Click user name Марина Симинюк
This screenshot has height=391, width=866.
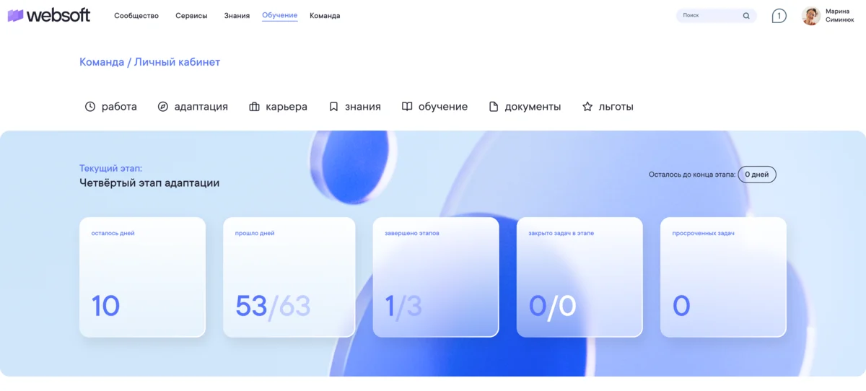pyautogui.click(x=839, y=16)
